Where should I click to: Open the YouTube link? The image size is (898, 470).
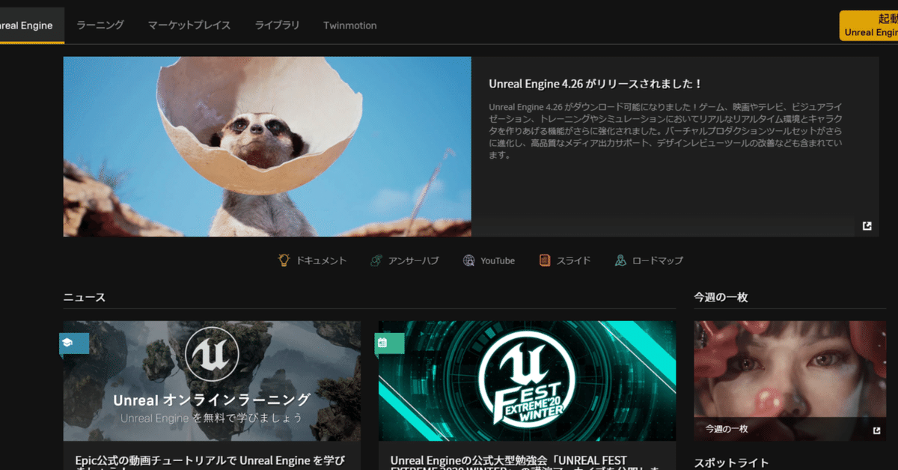(x=498, y=260)
